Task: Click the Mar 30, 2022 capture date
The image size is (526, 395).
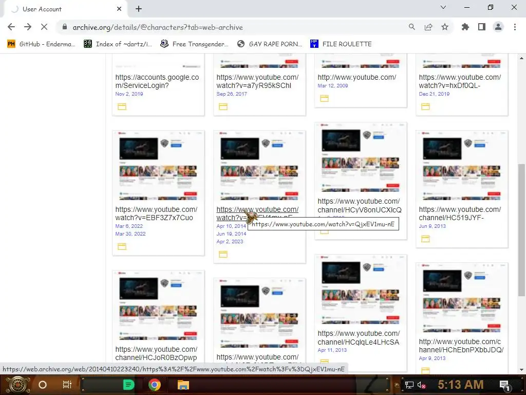Action: [130, 234]
